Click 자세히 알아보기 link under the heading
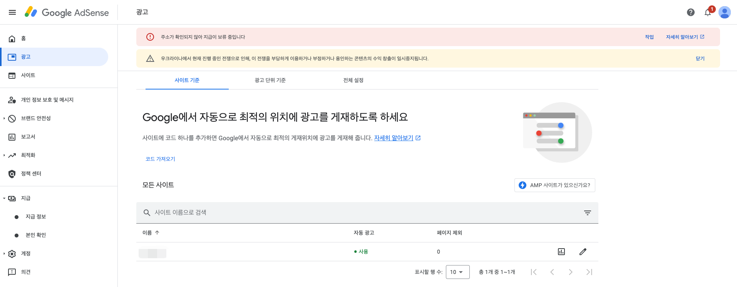Image resolution: width=737 pixels, height=287 pixels. [x=394, y=138]
